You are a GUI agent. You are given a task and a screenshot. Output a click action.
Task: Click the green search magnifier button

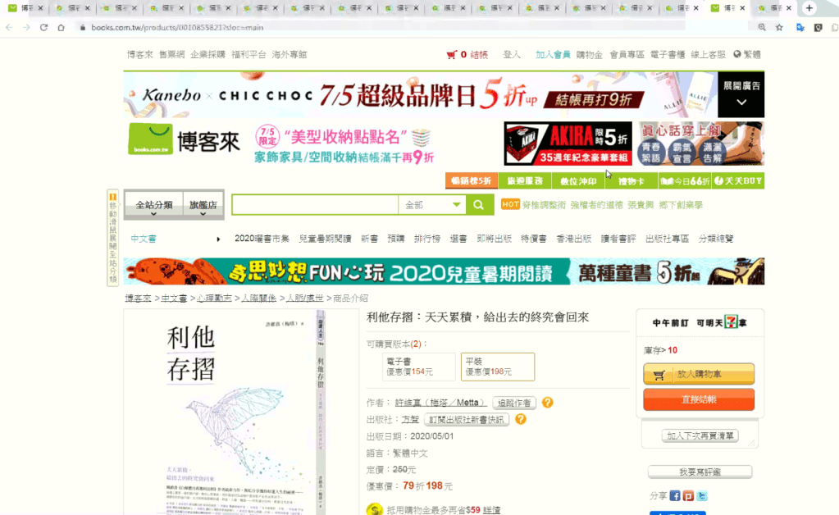click(479, 205)
